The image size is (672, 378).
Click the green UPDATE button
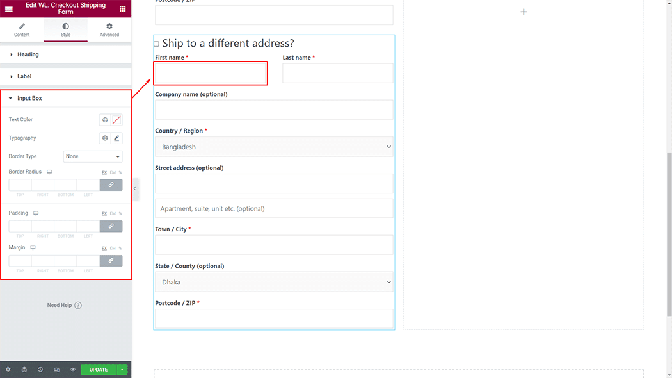(98, 370)
